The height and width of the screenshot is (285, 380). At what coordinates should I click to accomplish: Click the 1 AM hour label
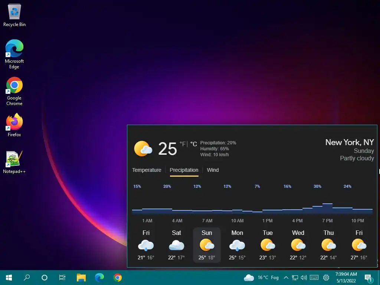click(147, 220)
